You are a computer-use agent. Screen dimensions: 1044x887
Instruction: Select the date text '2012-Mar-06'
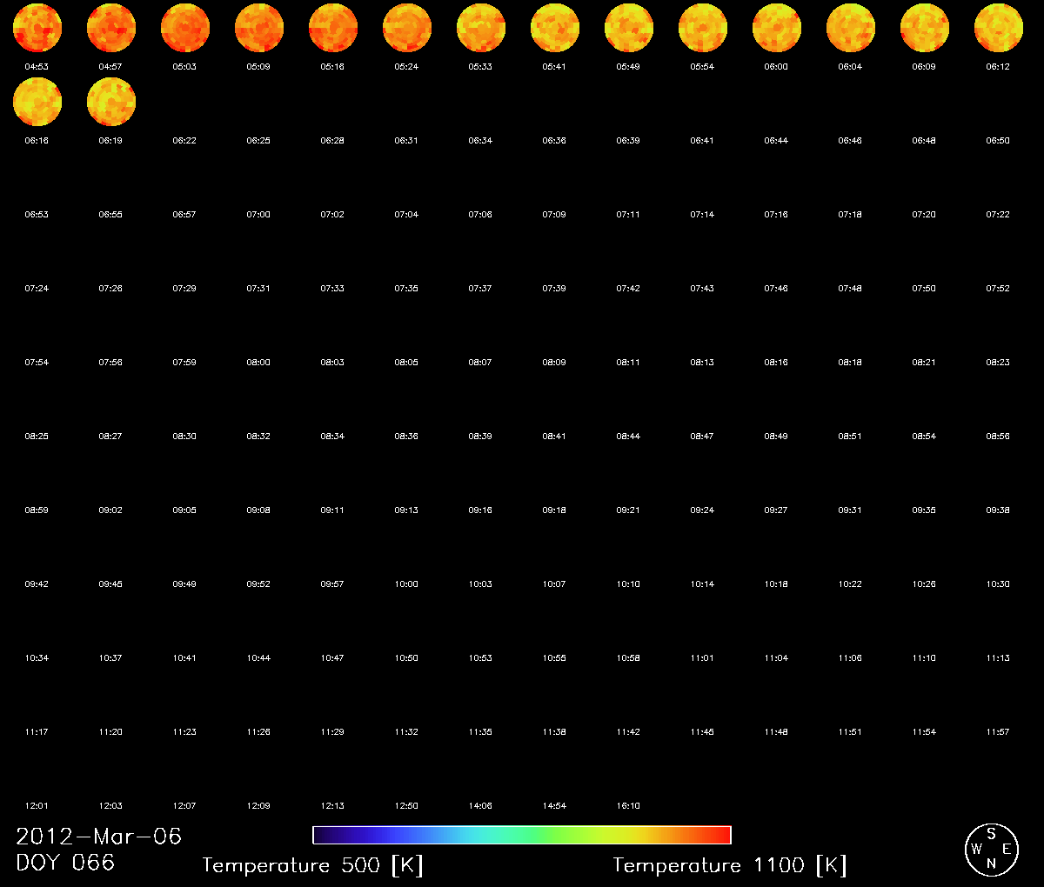(99, 837)
